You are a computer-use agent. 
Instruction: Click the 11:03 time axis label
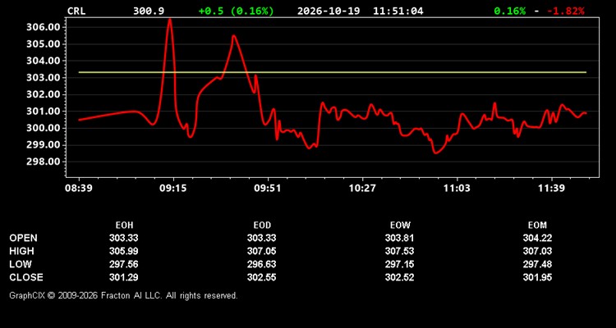457,189
